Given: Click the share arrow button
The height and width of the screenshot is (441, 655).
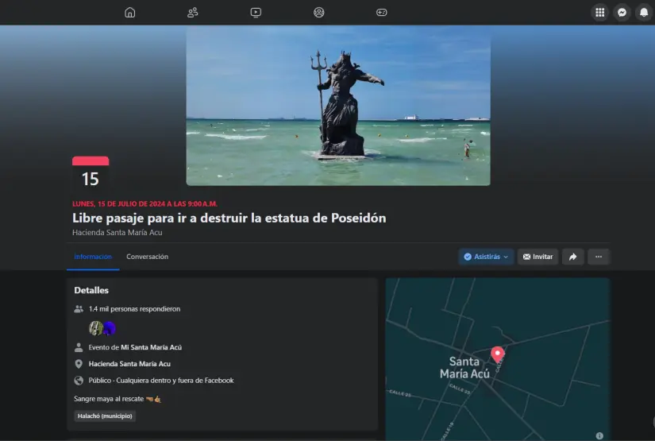Looking at the screenshot, I should pyautogui.click(x=572, y=257).
